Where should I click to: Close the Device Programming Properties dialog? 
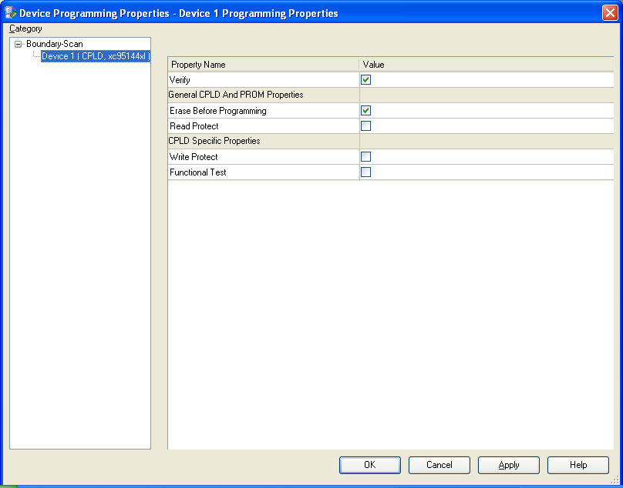[609, 13]
